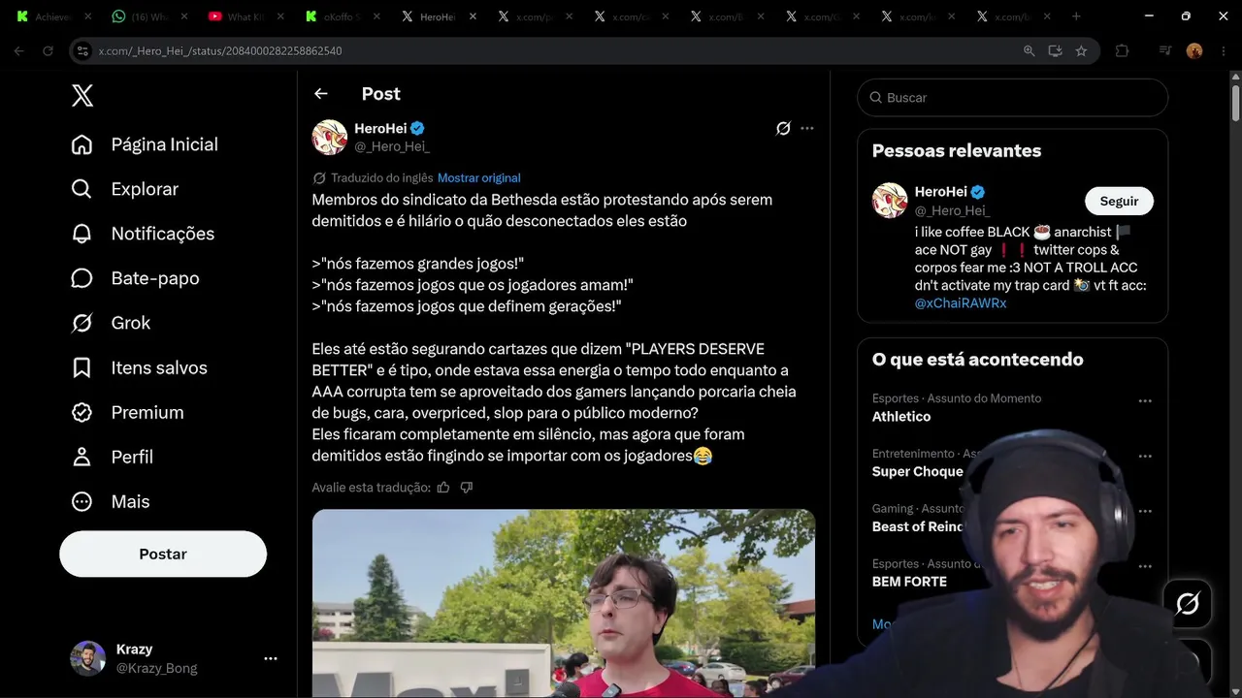Switch to the Achieve Kick tab
Viewport: 1242px width, 698px height.
[49, 16]
